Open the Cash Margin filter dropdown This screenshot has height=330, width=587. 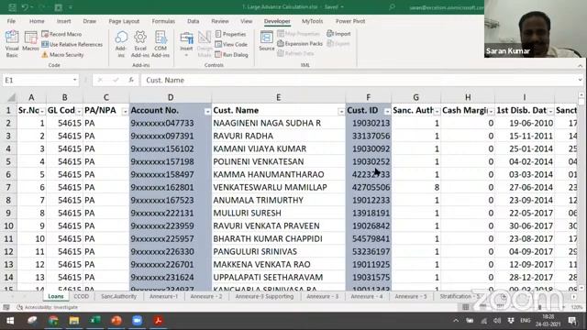coord(491,111)
